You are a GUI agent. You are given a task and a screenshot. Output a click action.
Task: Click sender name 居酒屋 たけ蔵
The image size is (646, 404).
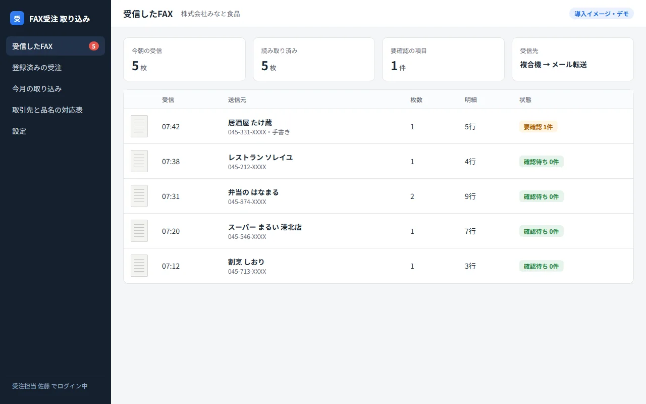click(x=250, y=123)
